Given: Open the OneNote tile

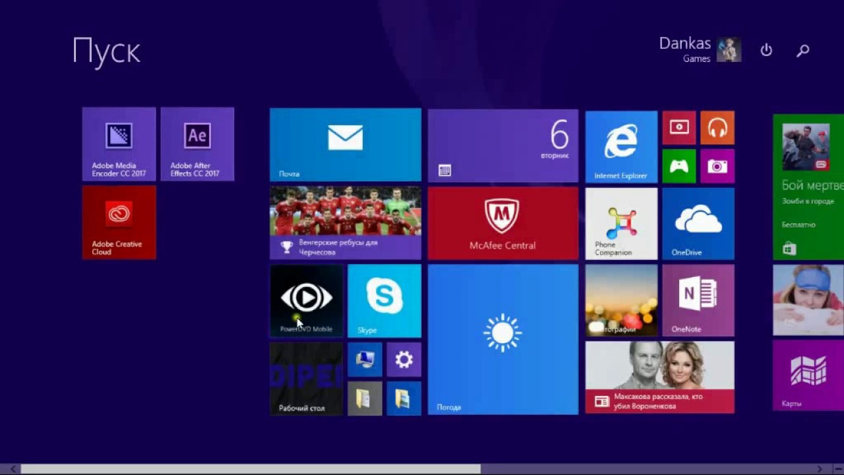Looking at the screenshot, I should (x=698, y=301).
